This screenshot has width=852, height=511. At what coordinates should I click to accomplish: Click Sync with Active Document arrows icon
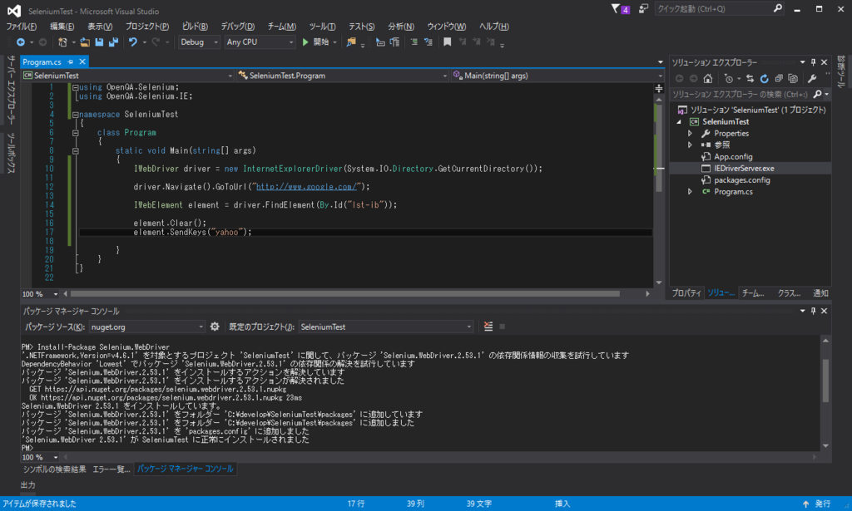click(750, 79)
